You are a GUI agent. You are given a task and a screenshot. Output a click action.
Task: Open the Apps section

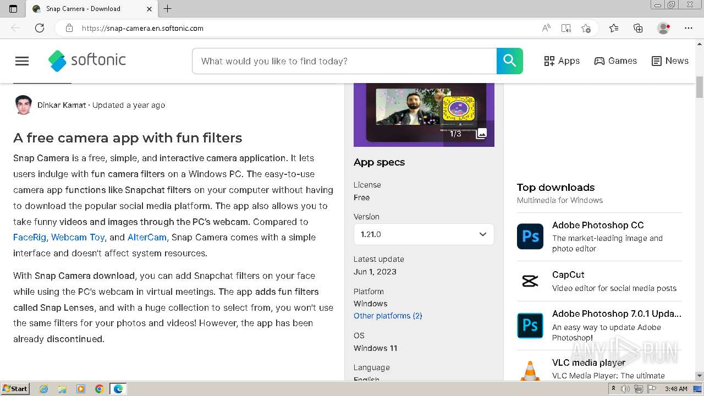pyautogui.click(x=562, y=61)
